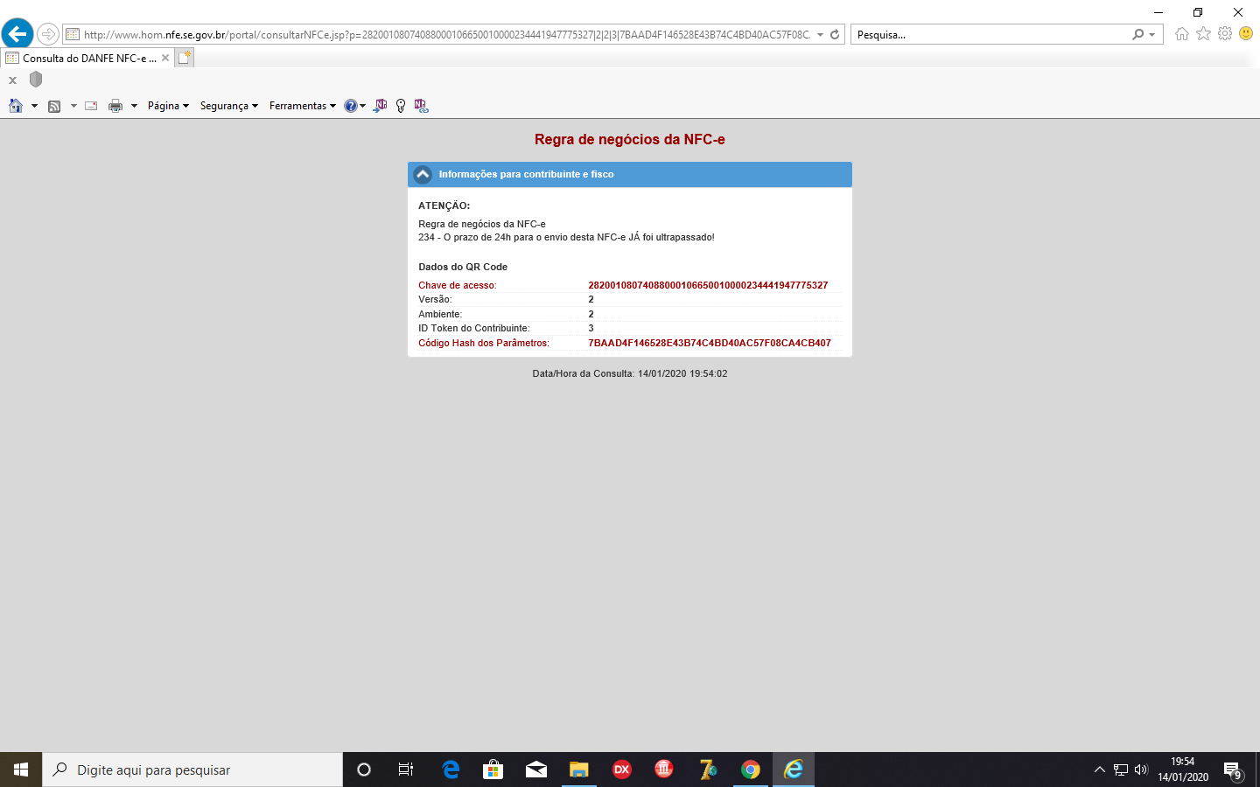The image size is (1260, 787).
Task: Open the yellow 7 app on taskbar
Action: point(708,770)
